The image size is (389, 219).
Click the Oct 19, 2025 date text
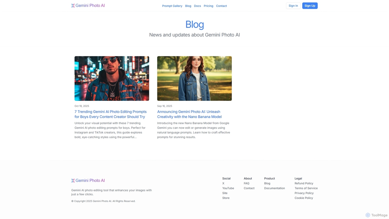[x=82, y=106]
